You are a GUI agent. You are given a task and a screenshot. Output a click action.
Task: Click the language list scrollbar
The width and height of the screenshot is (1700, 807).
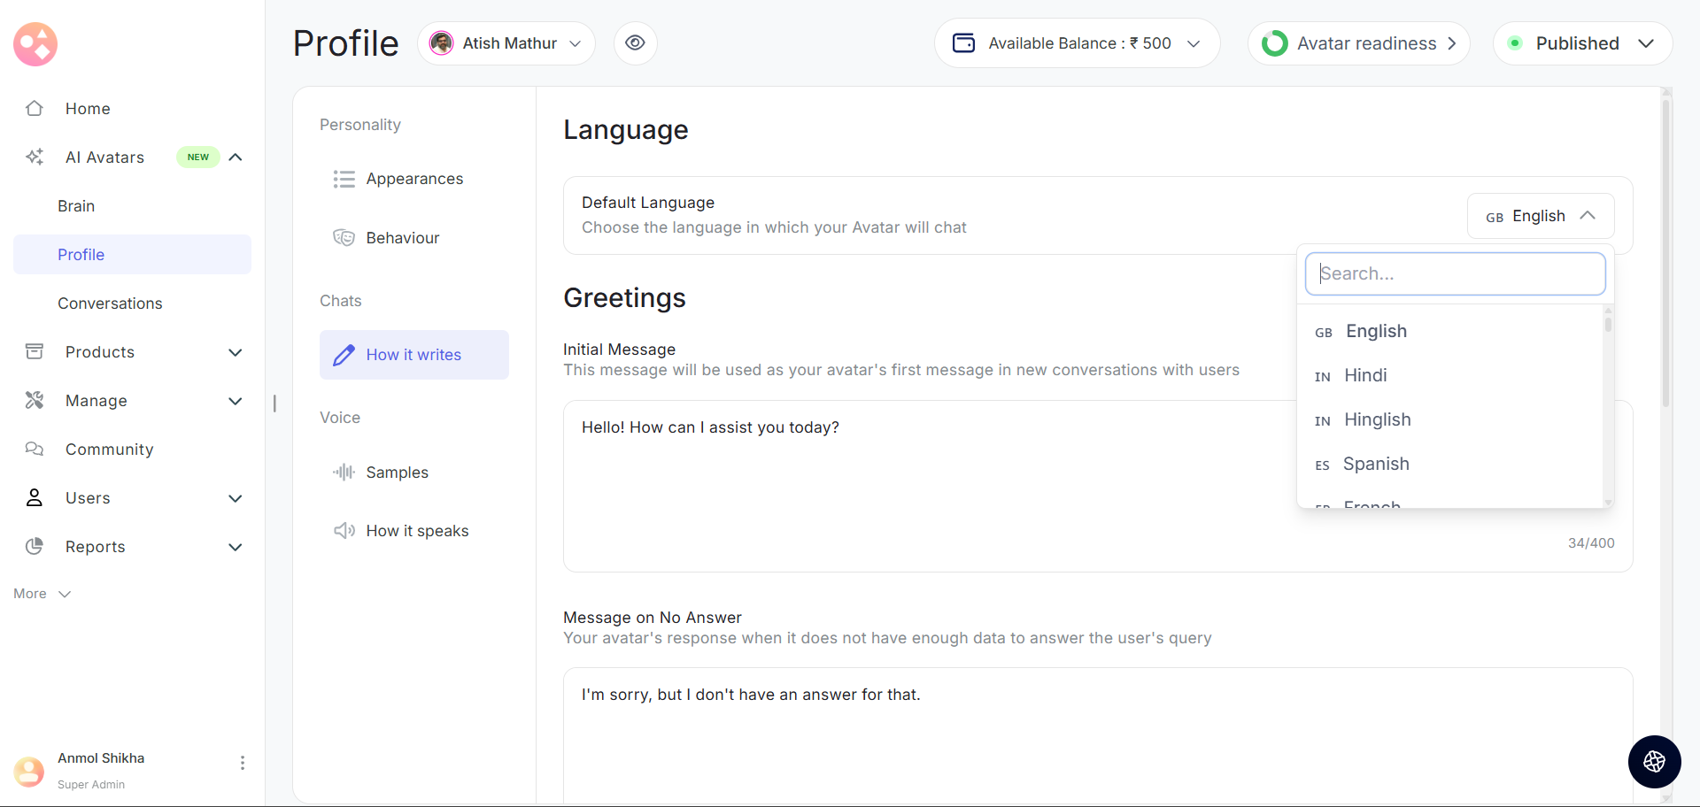(1608, 324)
